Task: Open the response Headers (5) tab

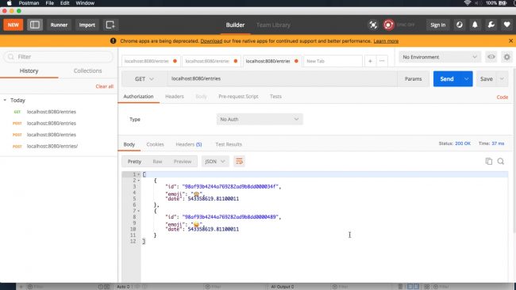Action: (x=189, y=144)
